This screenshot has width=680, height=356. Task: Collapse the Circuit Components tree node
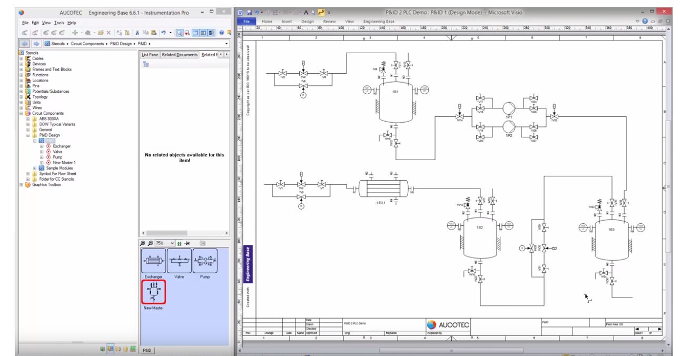(21, 113)
